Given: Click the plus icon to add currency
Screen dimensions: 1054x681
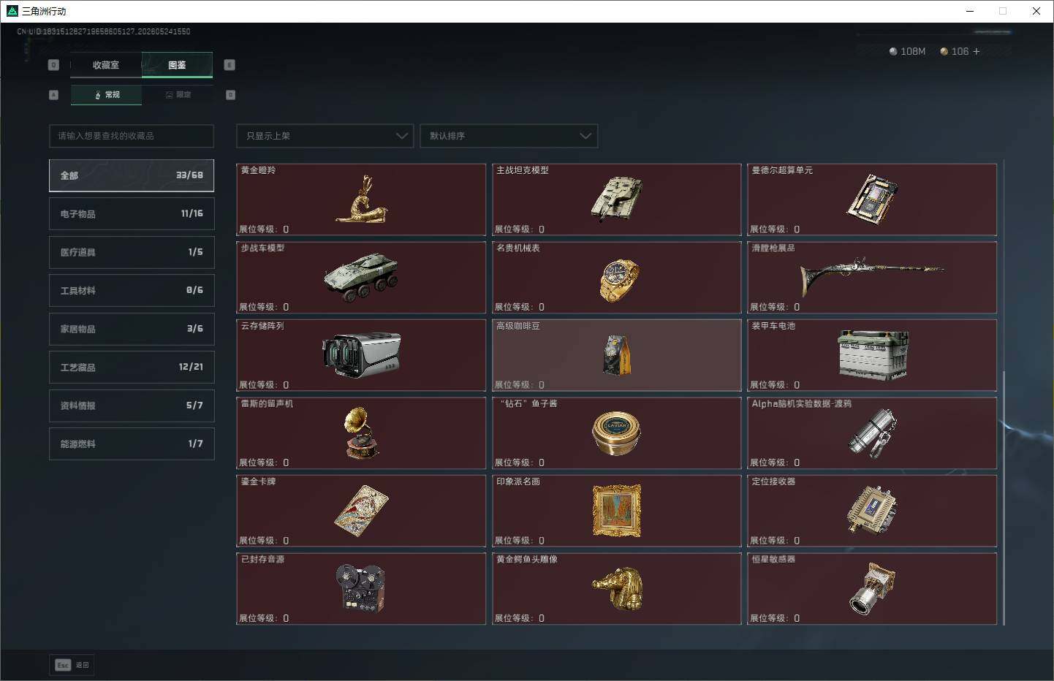Looking at the screenshot, I should tap(977, 51).
